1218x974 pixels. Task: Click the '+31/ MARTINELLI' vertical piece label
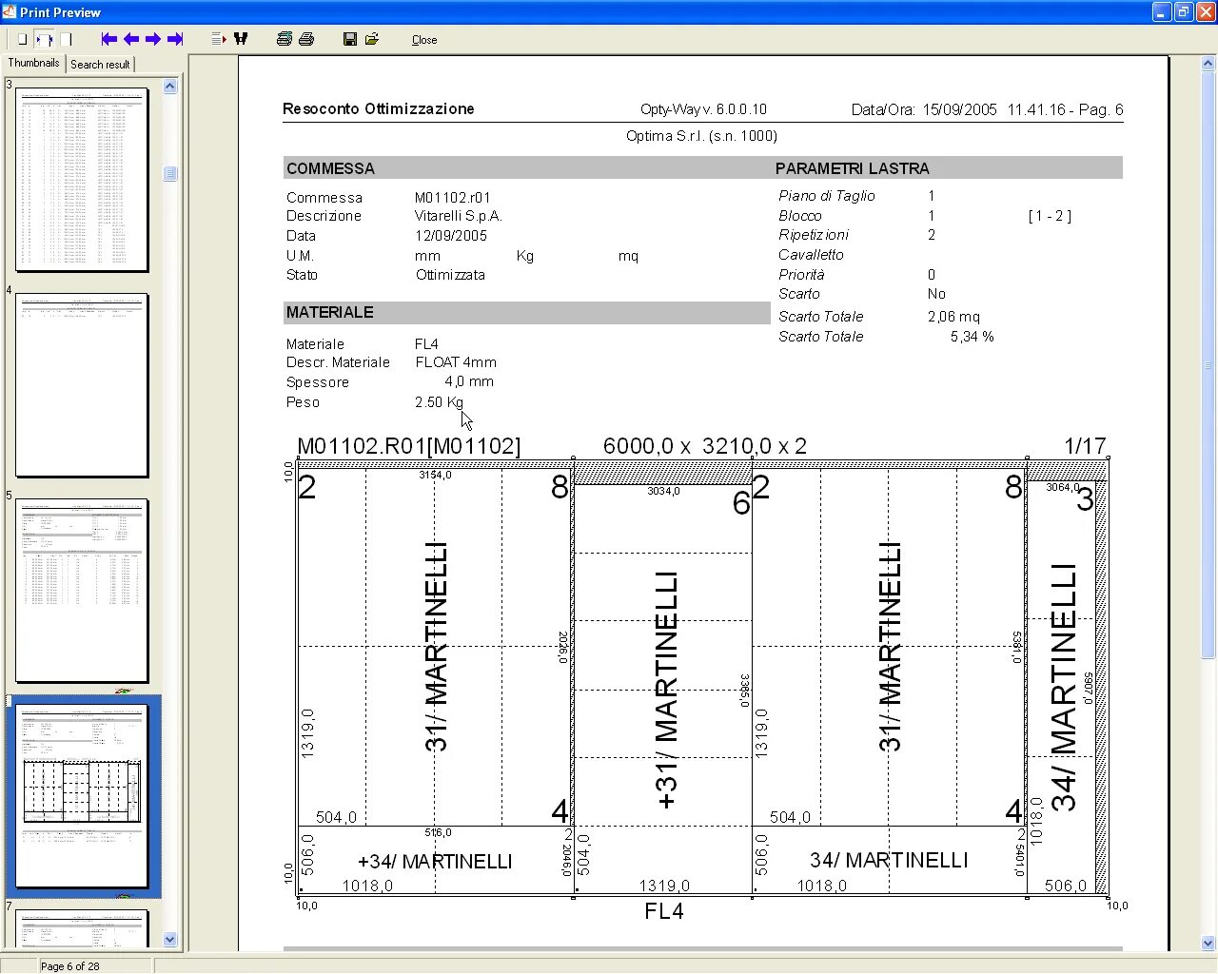[667, 691]
